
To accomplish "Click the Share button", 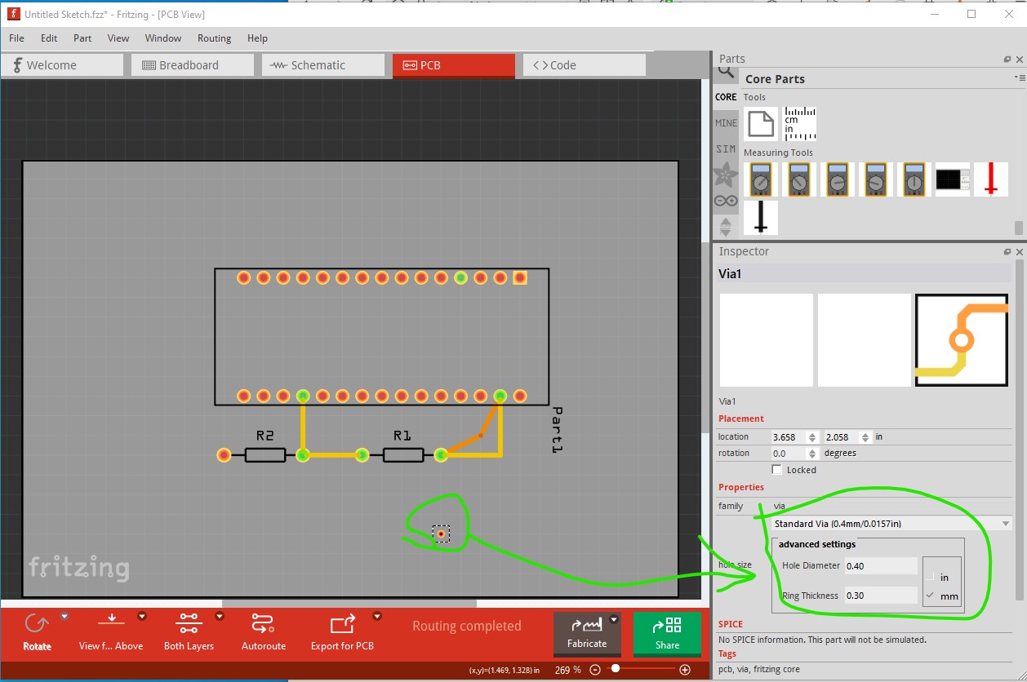I will [667, 634].
